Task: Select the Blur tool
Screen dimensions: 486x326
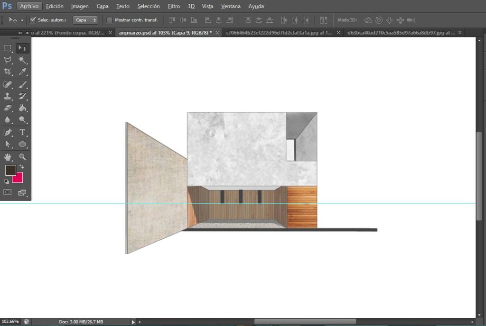Action: (8, 120)
